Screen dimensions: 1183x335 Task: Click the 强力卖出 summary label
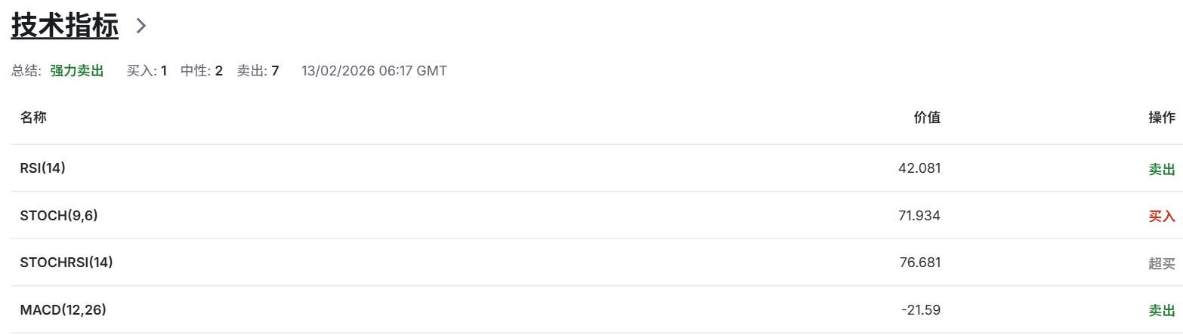coord(77,71)
